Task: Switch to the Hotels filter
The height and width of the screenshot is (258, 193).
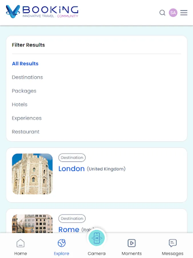Action: click(19, 105)
